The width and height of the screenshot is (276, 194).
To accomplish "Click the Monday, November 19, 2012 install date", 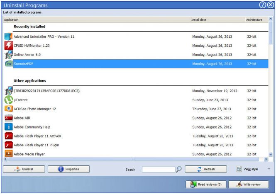I will pos(215,91).
